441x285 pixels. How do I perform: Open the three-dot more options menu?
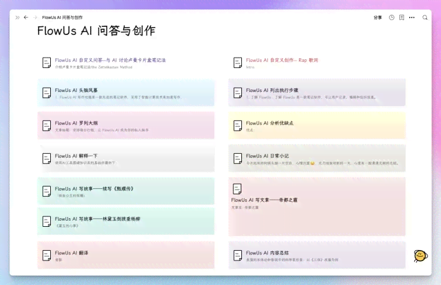[x=412, y=17]
